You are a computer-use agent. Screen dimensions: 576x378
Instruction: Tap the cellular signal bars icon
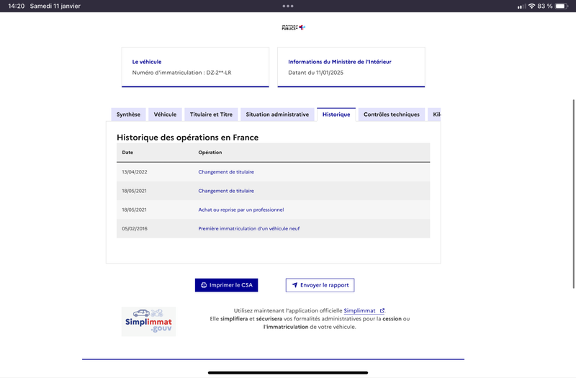pos(521,6)
